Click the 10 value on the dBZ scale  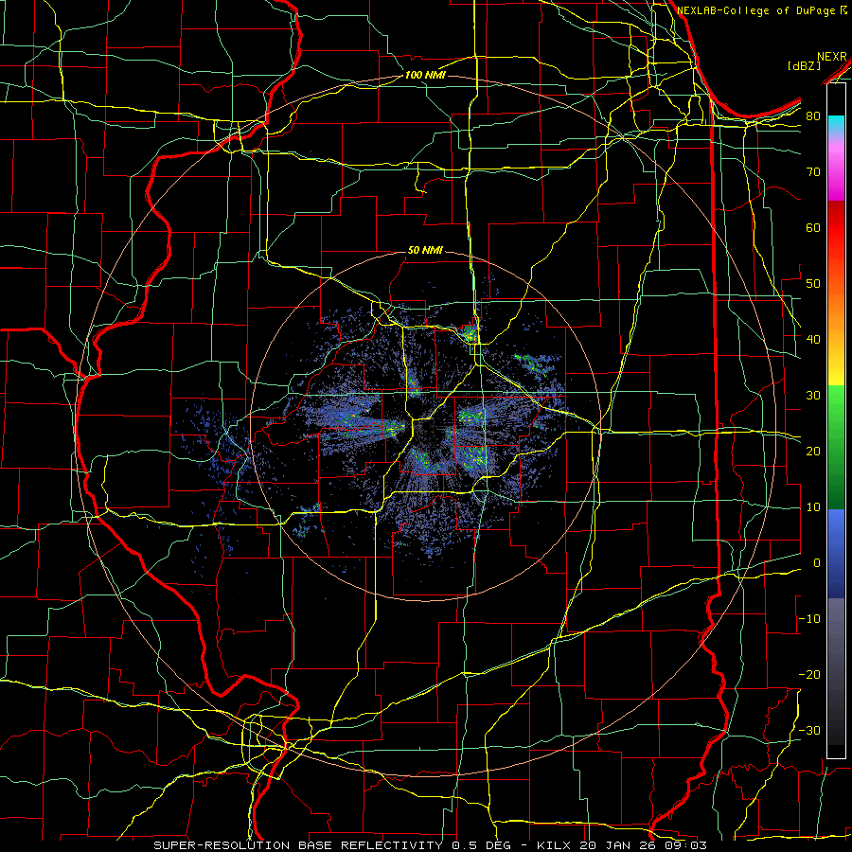click(813, 507)
